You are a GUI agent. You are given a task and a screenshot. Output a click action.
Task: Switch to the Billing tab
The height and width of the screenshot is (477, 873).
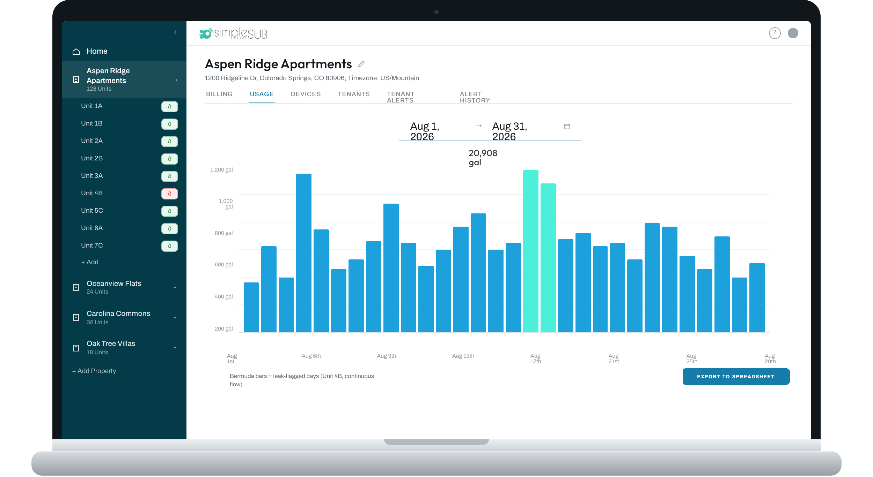click(x=219, y=94)
